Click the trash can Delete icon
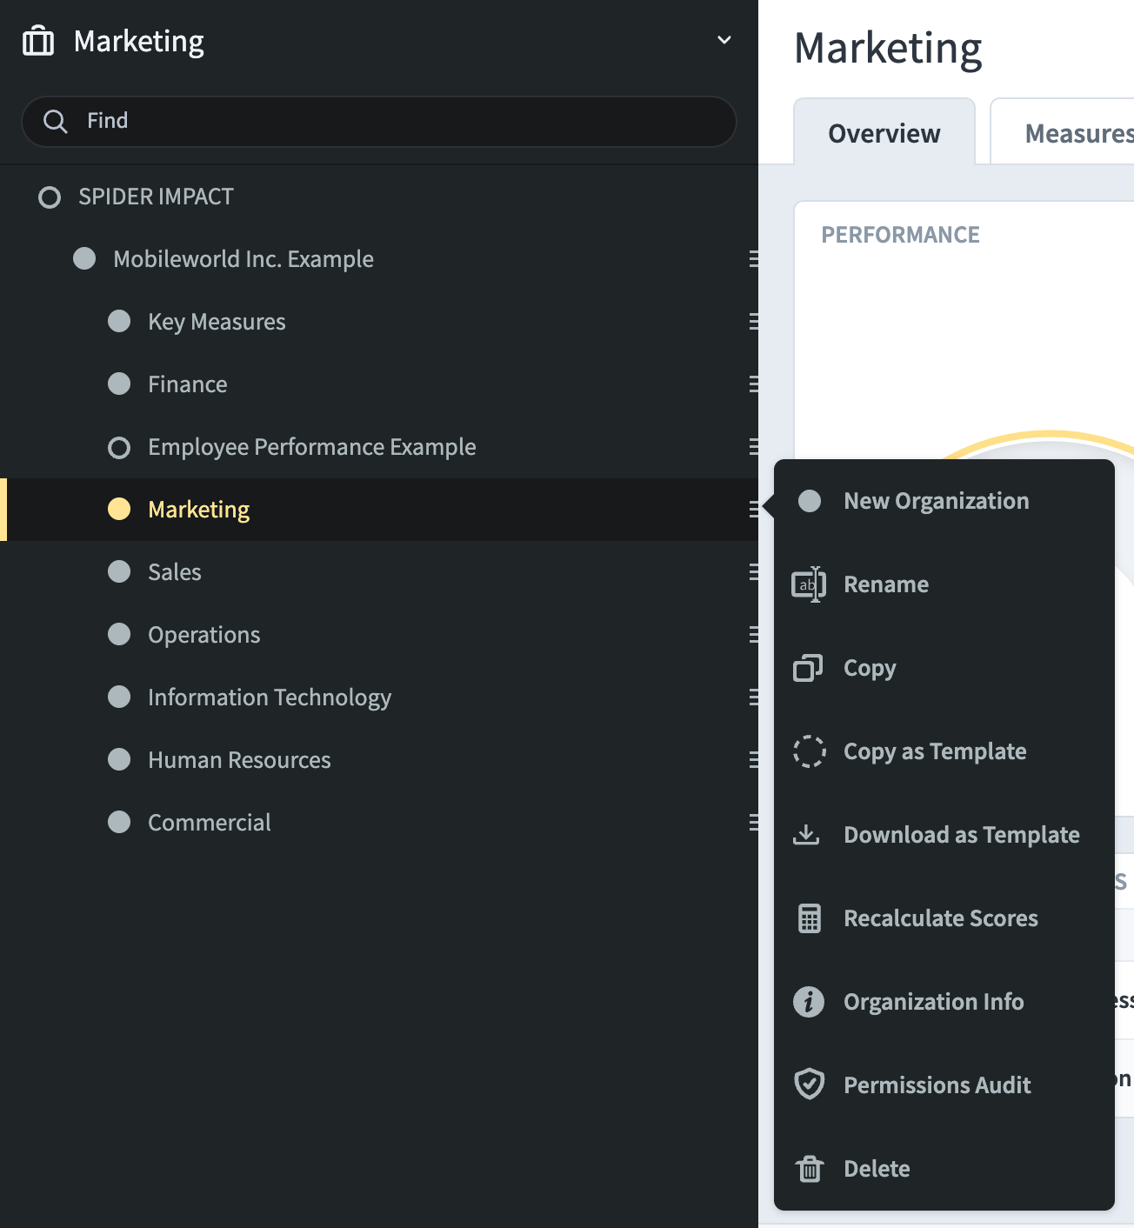The height and width of the screenshot is (1228, 1134). (x=809, y=1169)
